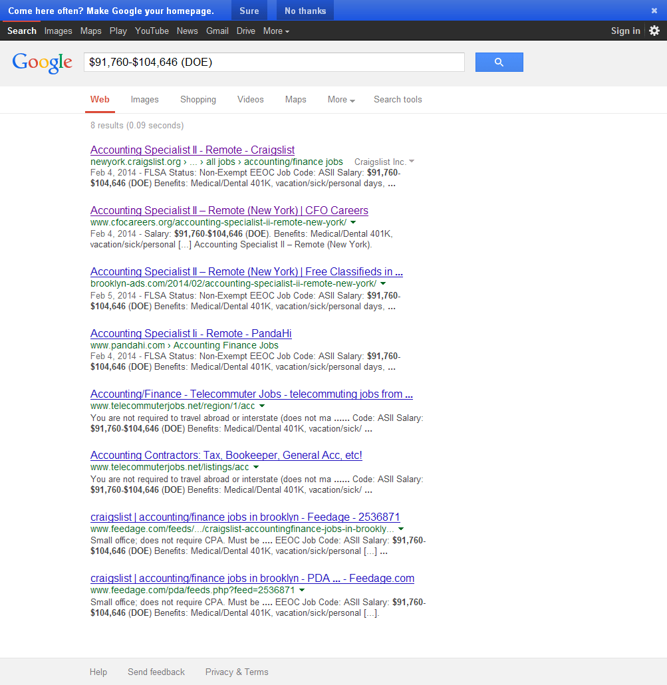Open Accounting Contractors: Tax, Bookeeper result
667x685 pixels.
pyautogui.click(x=226, y=455)
